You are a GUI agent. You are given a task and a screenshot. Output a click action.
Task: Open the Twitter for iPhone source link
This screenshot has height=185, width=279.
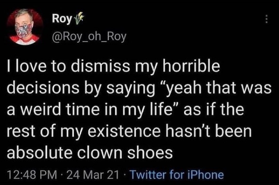177,175
